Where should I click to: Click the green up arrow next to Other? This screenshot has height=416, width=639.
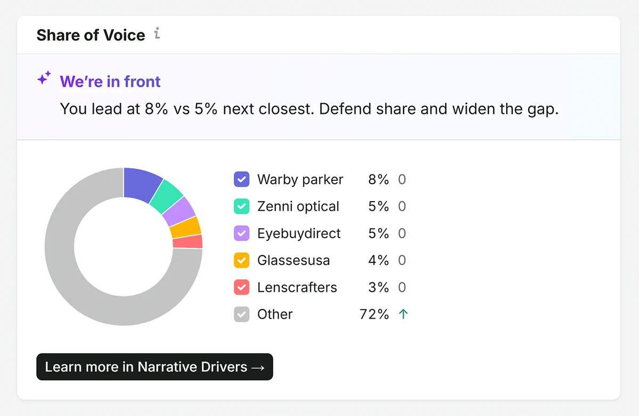click(403, 314)
